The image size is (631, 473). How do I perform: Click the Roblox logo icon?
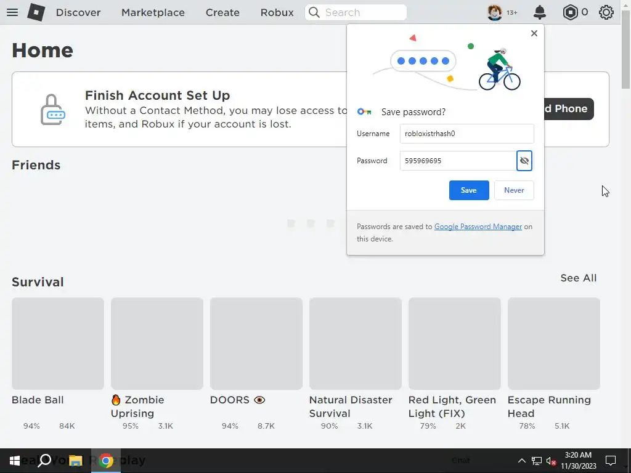coord(36,12)
